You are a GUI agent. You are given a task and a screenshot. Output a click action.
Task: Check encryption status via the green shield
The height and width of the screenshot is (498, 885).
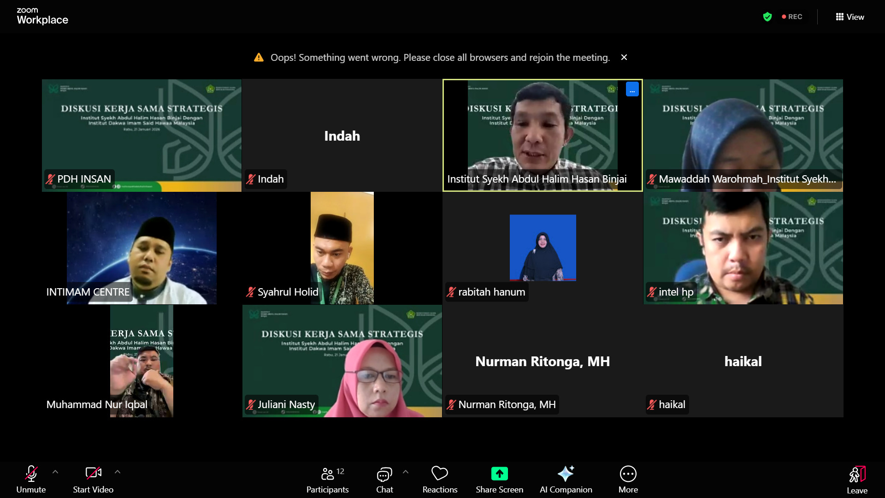click(767, 17)
